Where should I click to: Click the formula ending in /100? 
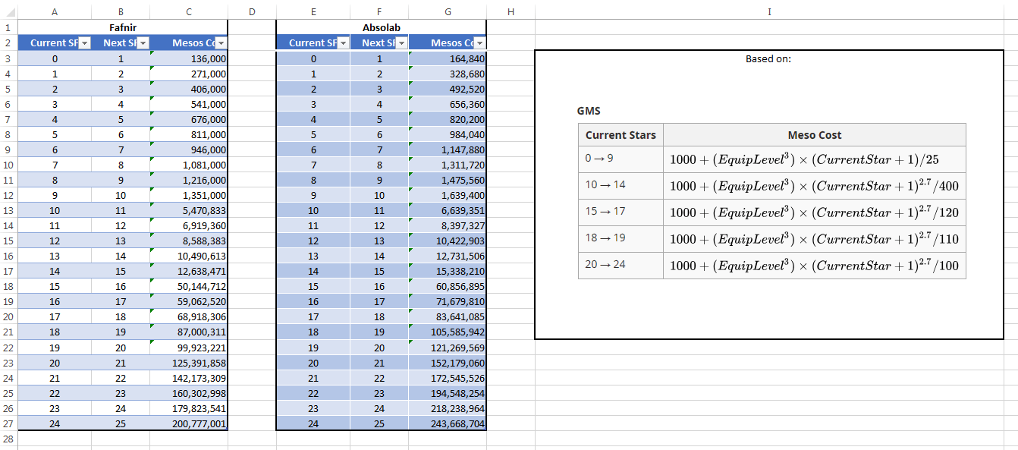(x=815, y=266)
